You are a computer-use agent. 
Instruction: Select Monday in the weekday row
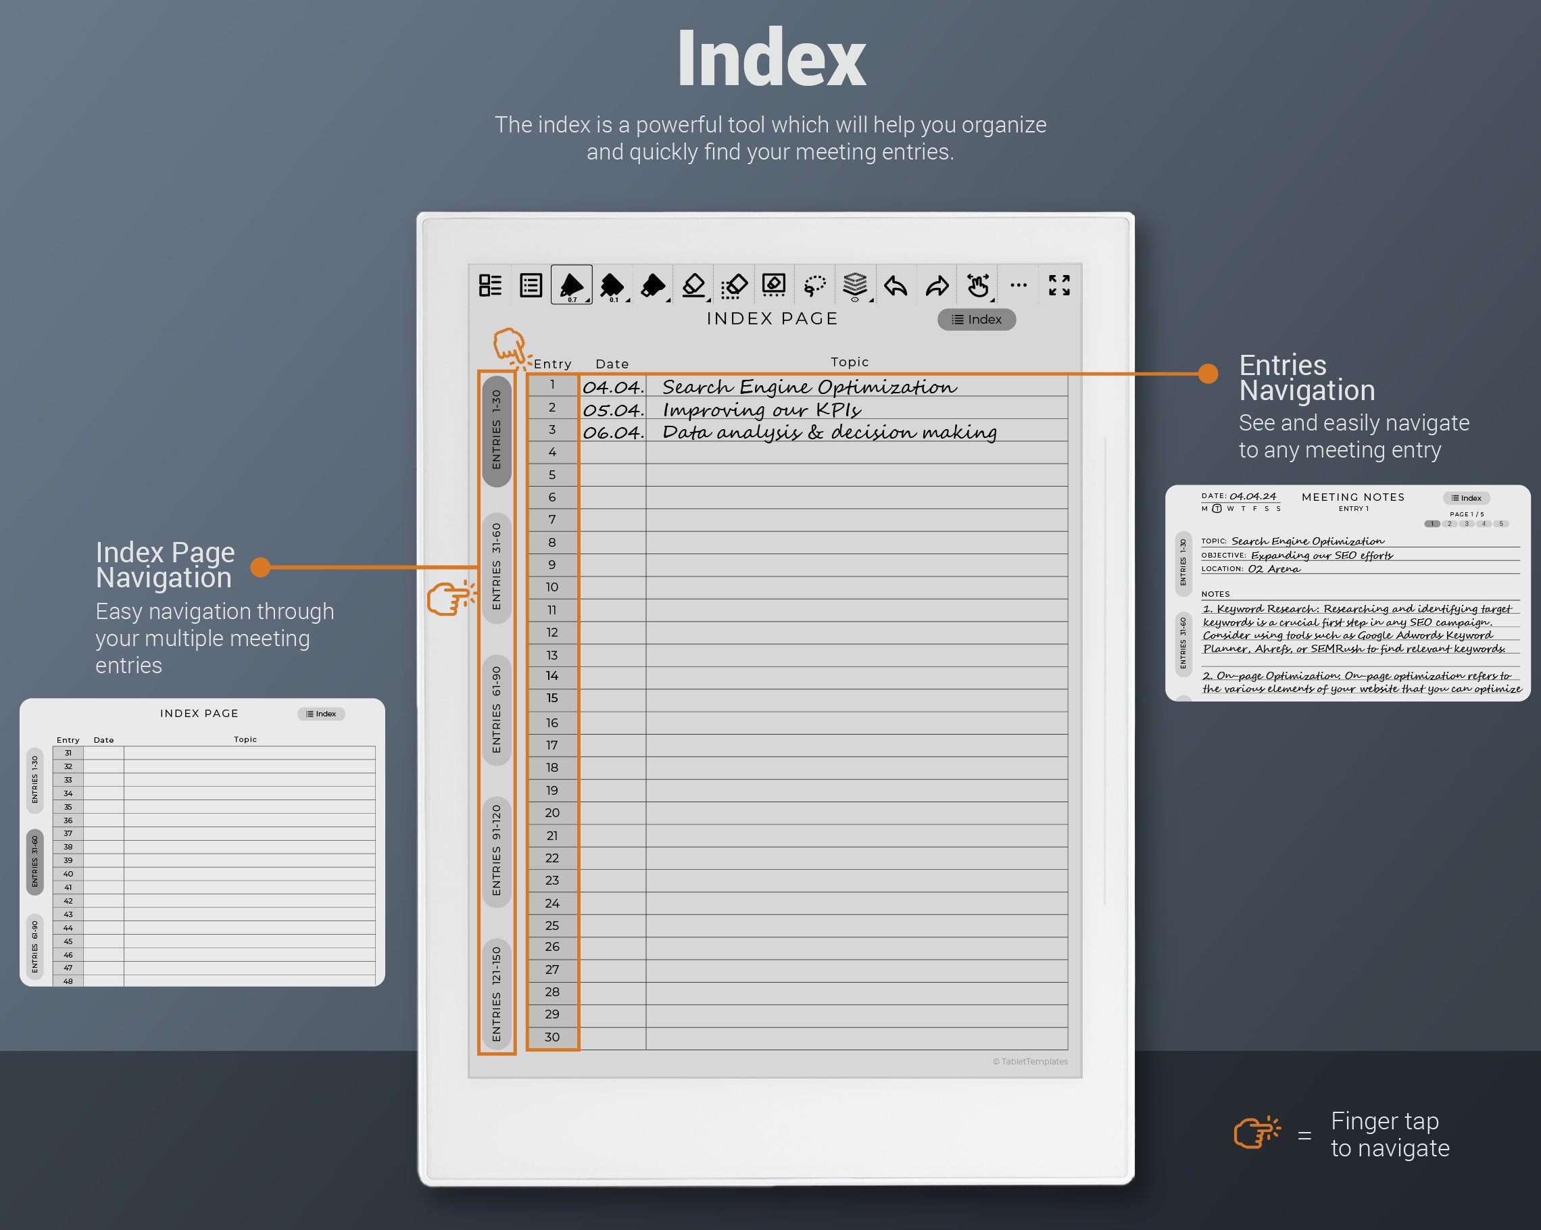coord(1204,509)
